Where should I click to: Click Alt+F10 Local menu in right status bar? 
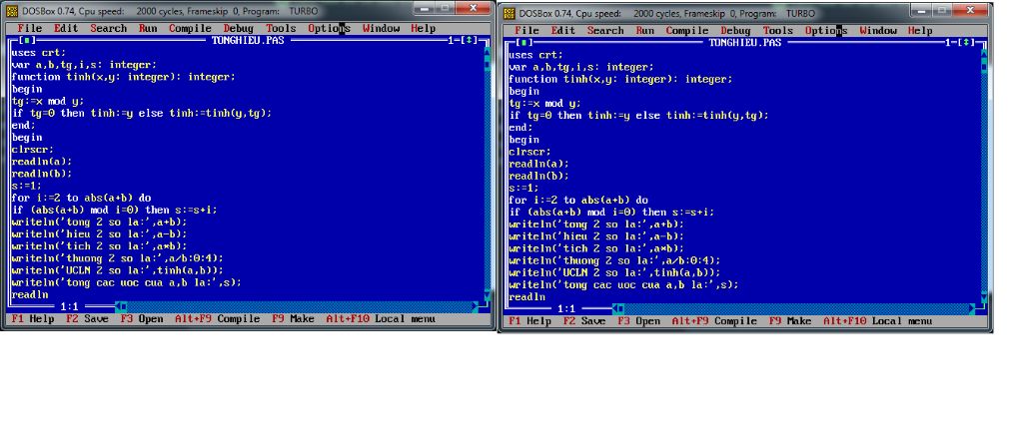(877, 320)
